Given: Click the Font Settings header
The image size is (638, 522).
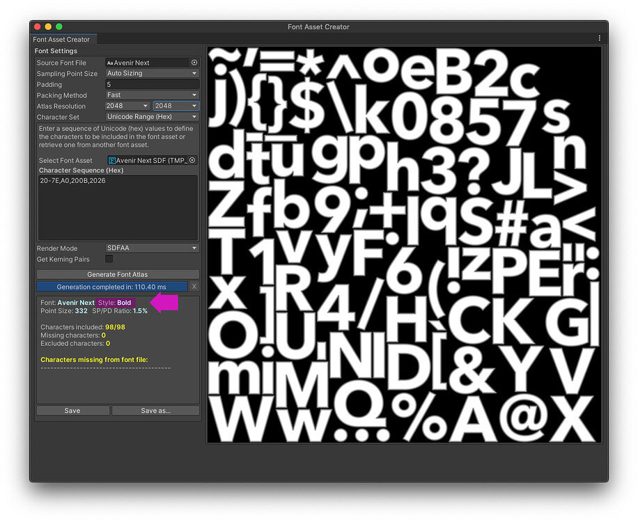Looking at the screenshot, I should pos(56,51).
